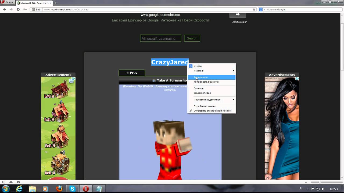Open the Opera main menu button

pos(7,2)
